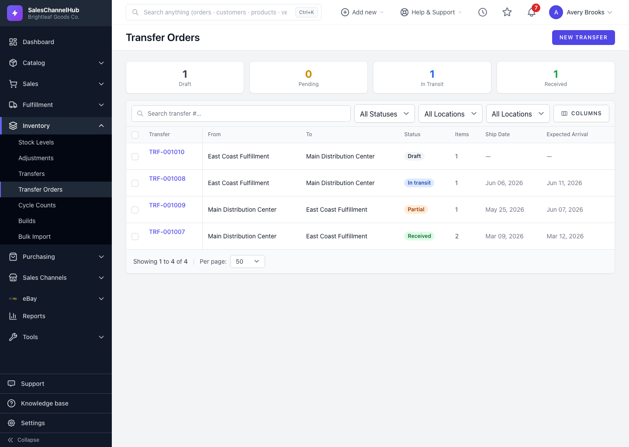
Task: Toggle the select-all transfers checkbox
Action: pos(135,135)
